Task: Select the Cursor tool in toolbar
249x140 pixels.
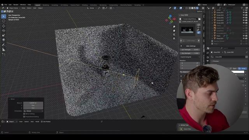Action: point(4,21)
